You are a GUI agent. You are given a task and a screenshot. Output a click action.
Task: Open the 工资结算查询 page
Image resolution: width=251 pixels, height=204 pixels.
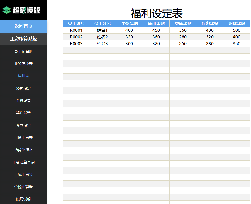point(24,162)
